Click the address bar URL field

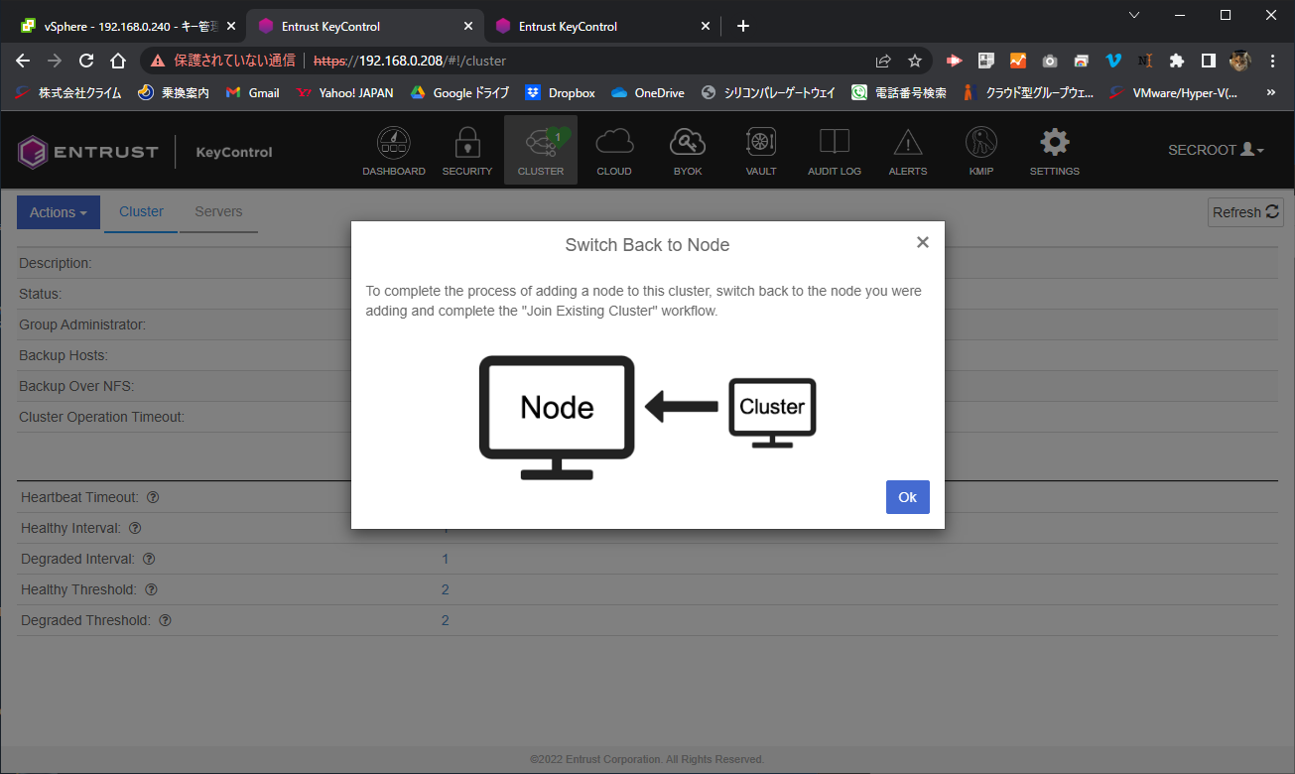point(585,61)
